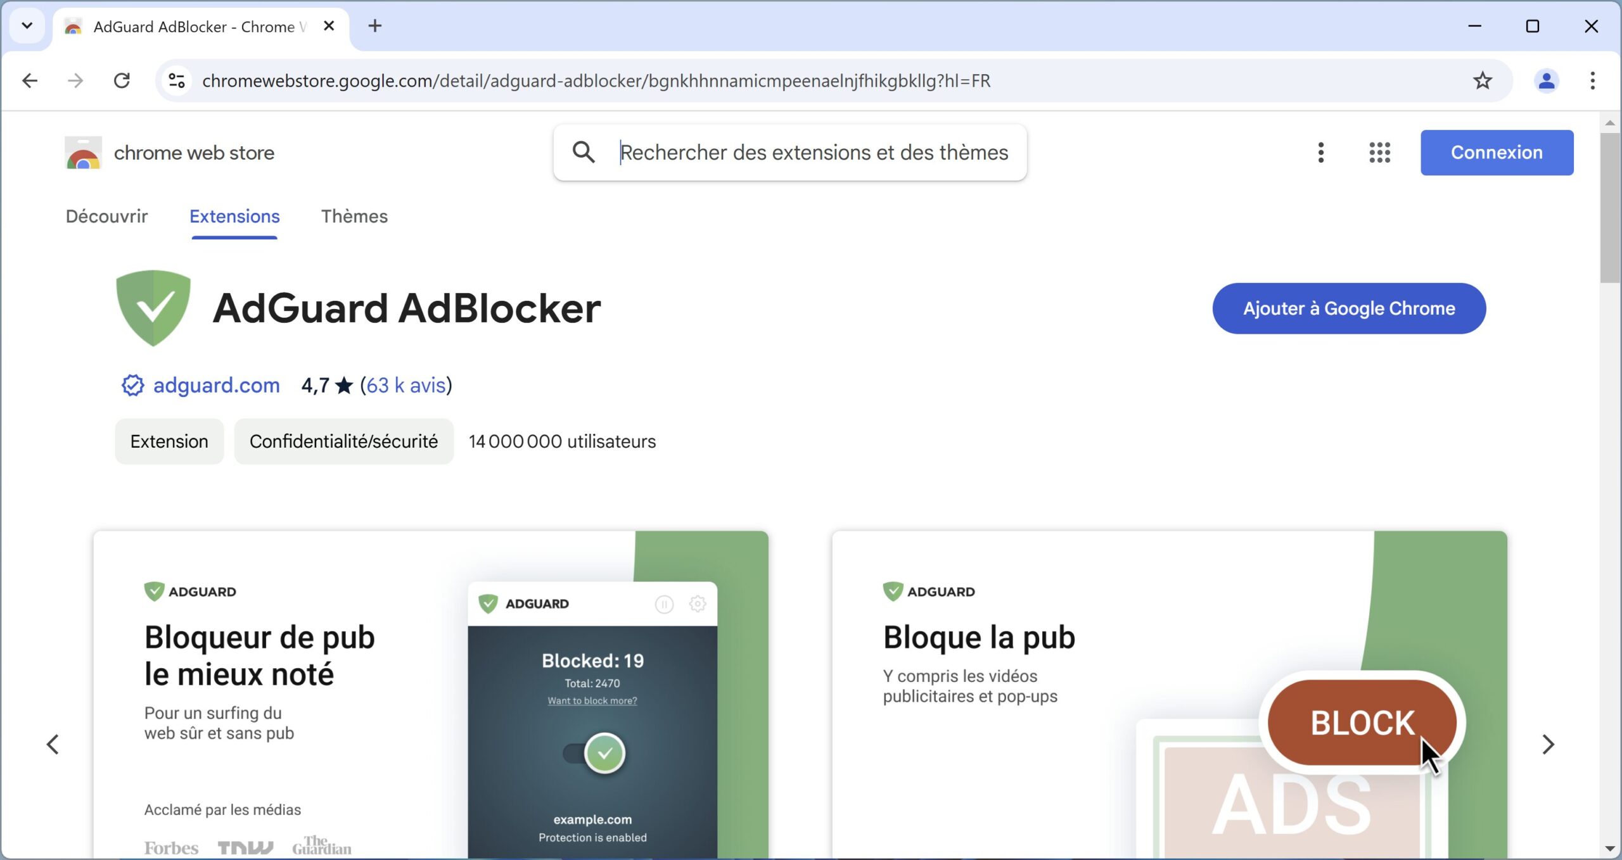Open Chrome profile avatar
Viewport: 1622px width, 860px height.
tap(1546, 80)
